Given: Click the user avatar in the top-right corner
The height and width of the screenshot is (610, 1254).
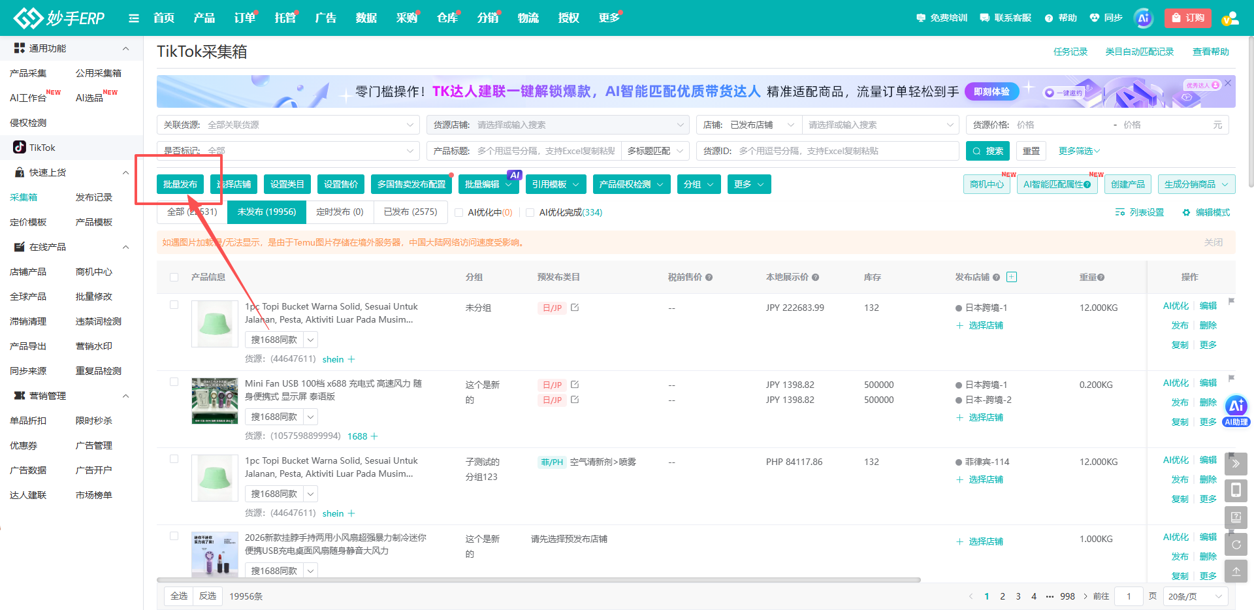Looking at the screenshot, I should pos(1230,18).
